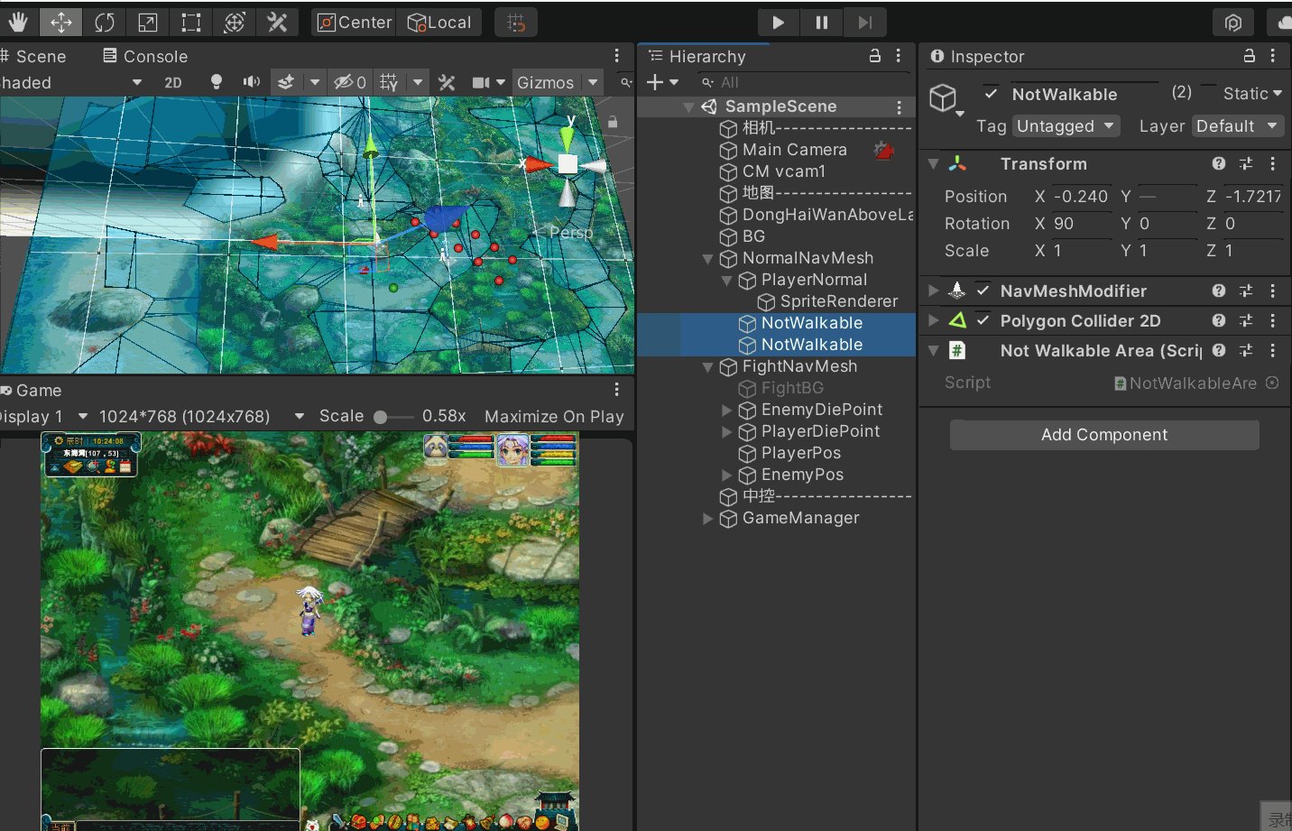Toggle scene audio speaker icon

251,82
